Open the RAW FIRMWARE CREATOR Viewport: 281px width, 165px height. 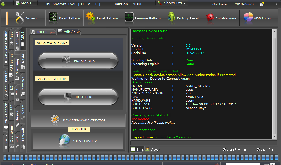[78, 120]
